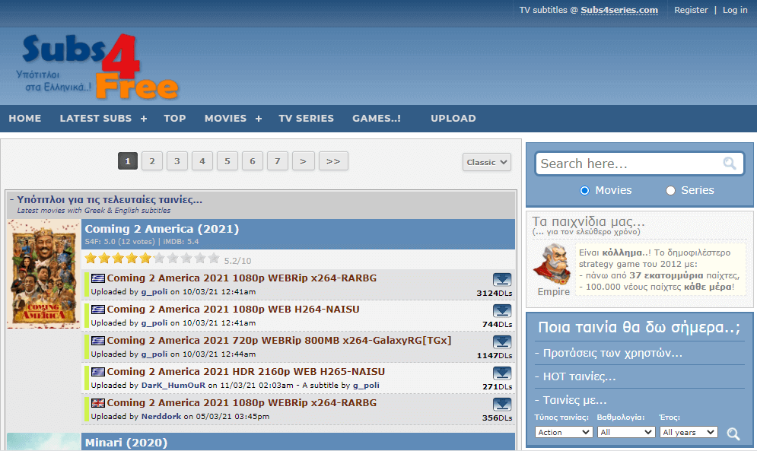The height and width of the screenshot is (451, 757).
Task: Click the British flag beside Nerddork upload
Action: [98, 403]
